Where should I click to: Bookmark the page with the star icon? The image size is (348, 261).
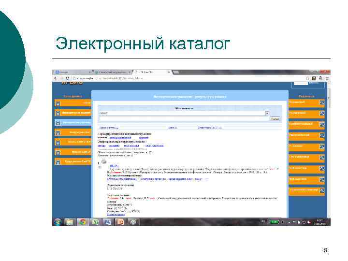point(307,78)
